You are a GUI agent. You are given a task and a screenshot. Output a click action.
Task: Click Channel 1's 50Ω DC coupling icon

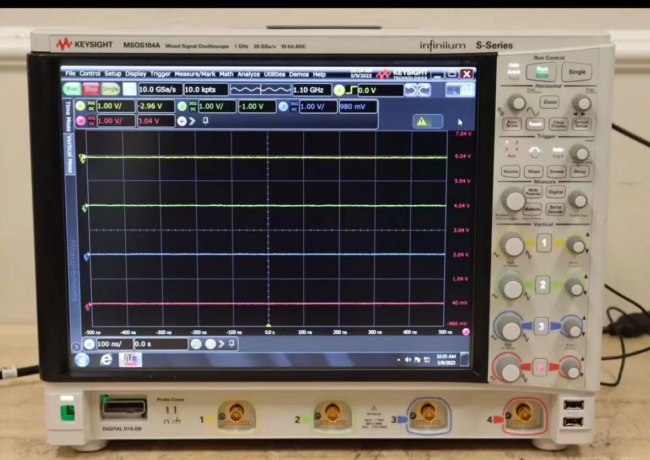91,106
